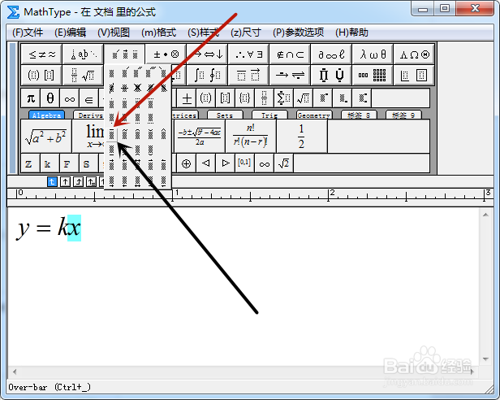Viewport: 500px width, 400px height.
Task: Open relational symbols palette (≤≠≈)
Action: tap(41, 54)
